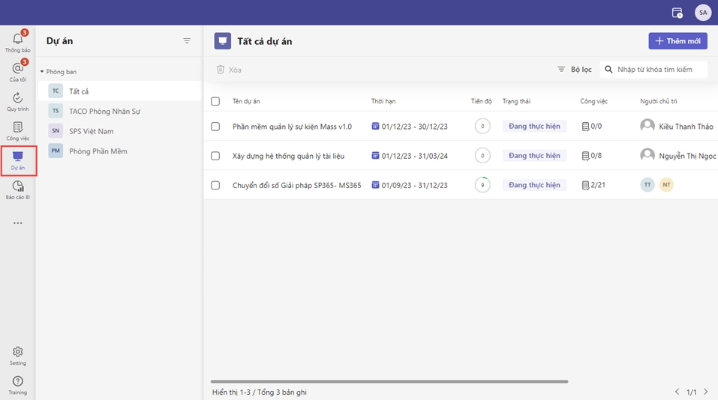
Task: Select TACO Phòng Nhân Sự department
Action: (104, 111)
